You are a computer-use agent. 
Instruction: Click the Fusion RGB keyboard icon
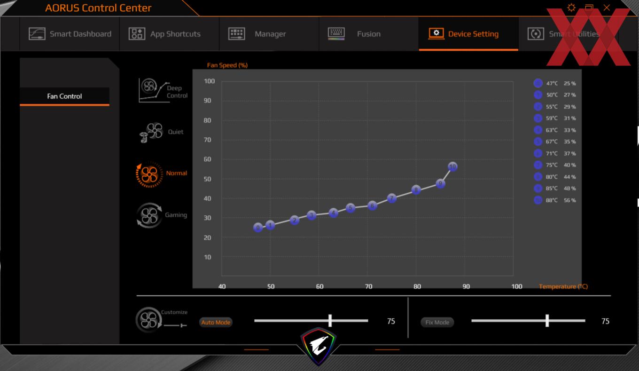point(336,33)
